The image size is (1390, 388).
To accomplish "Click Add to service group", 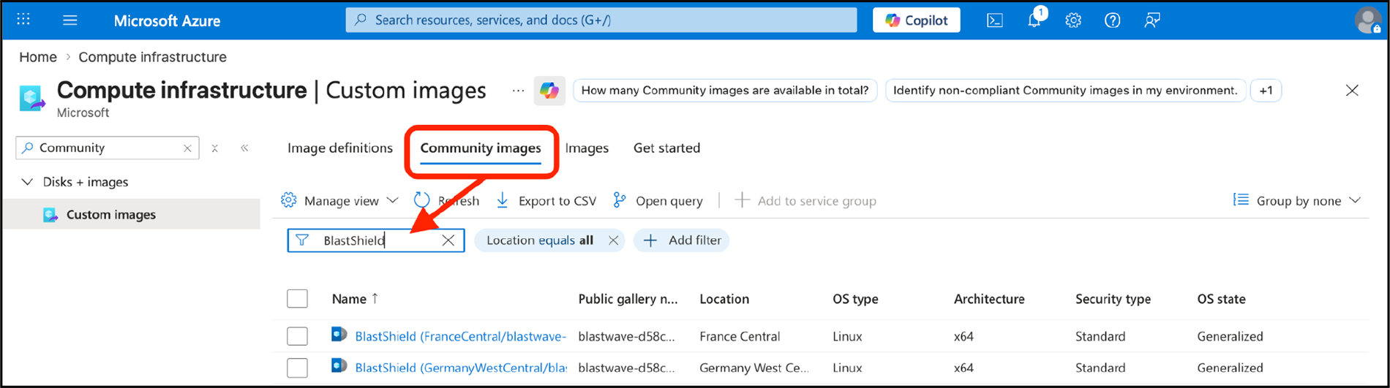I will [805, 200].
